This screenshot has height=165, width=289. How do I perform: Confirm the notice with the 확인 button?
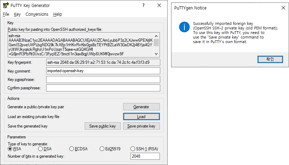[x=270, y=59]
